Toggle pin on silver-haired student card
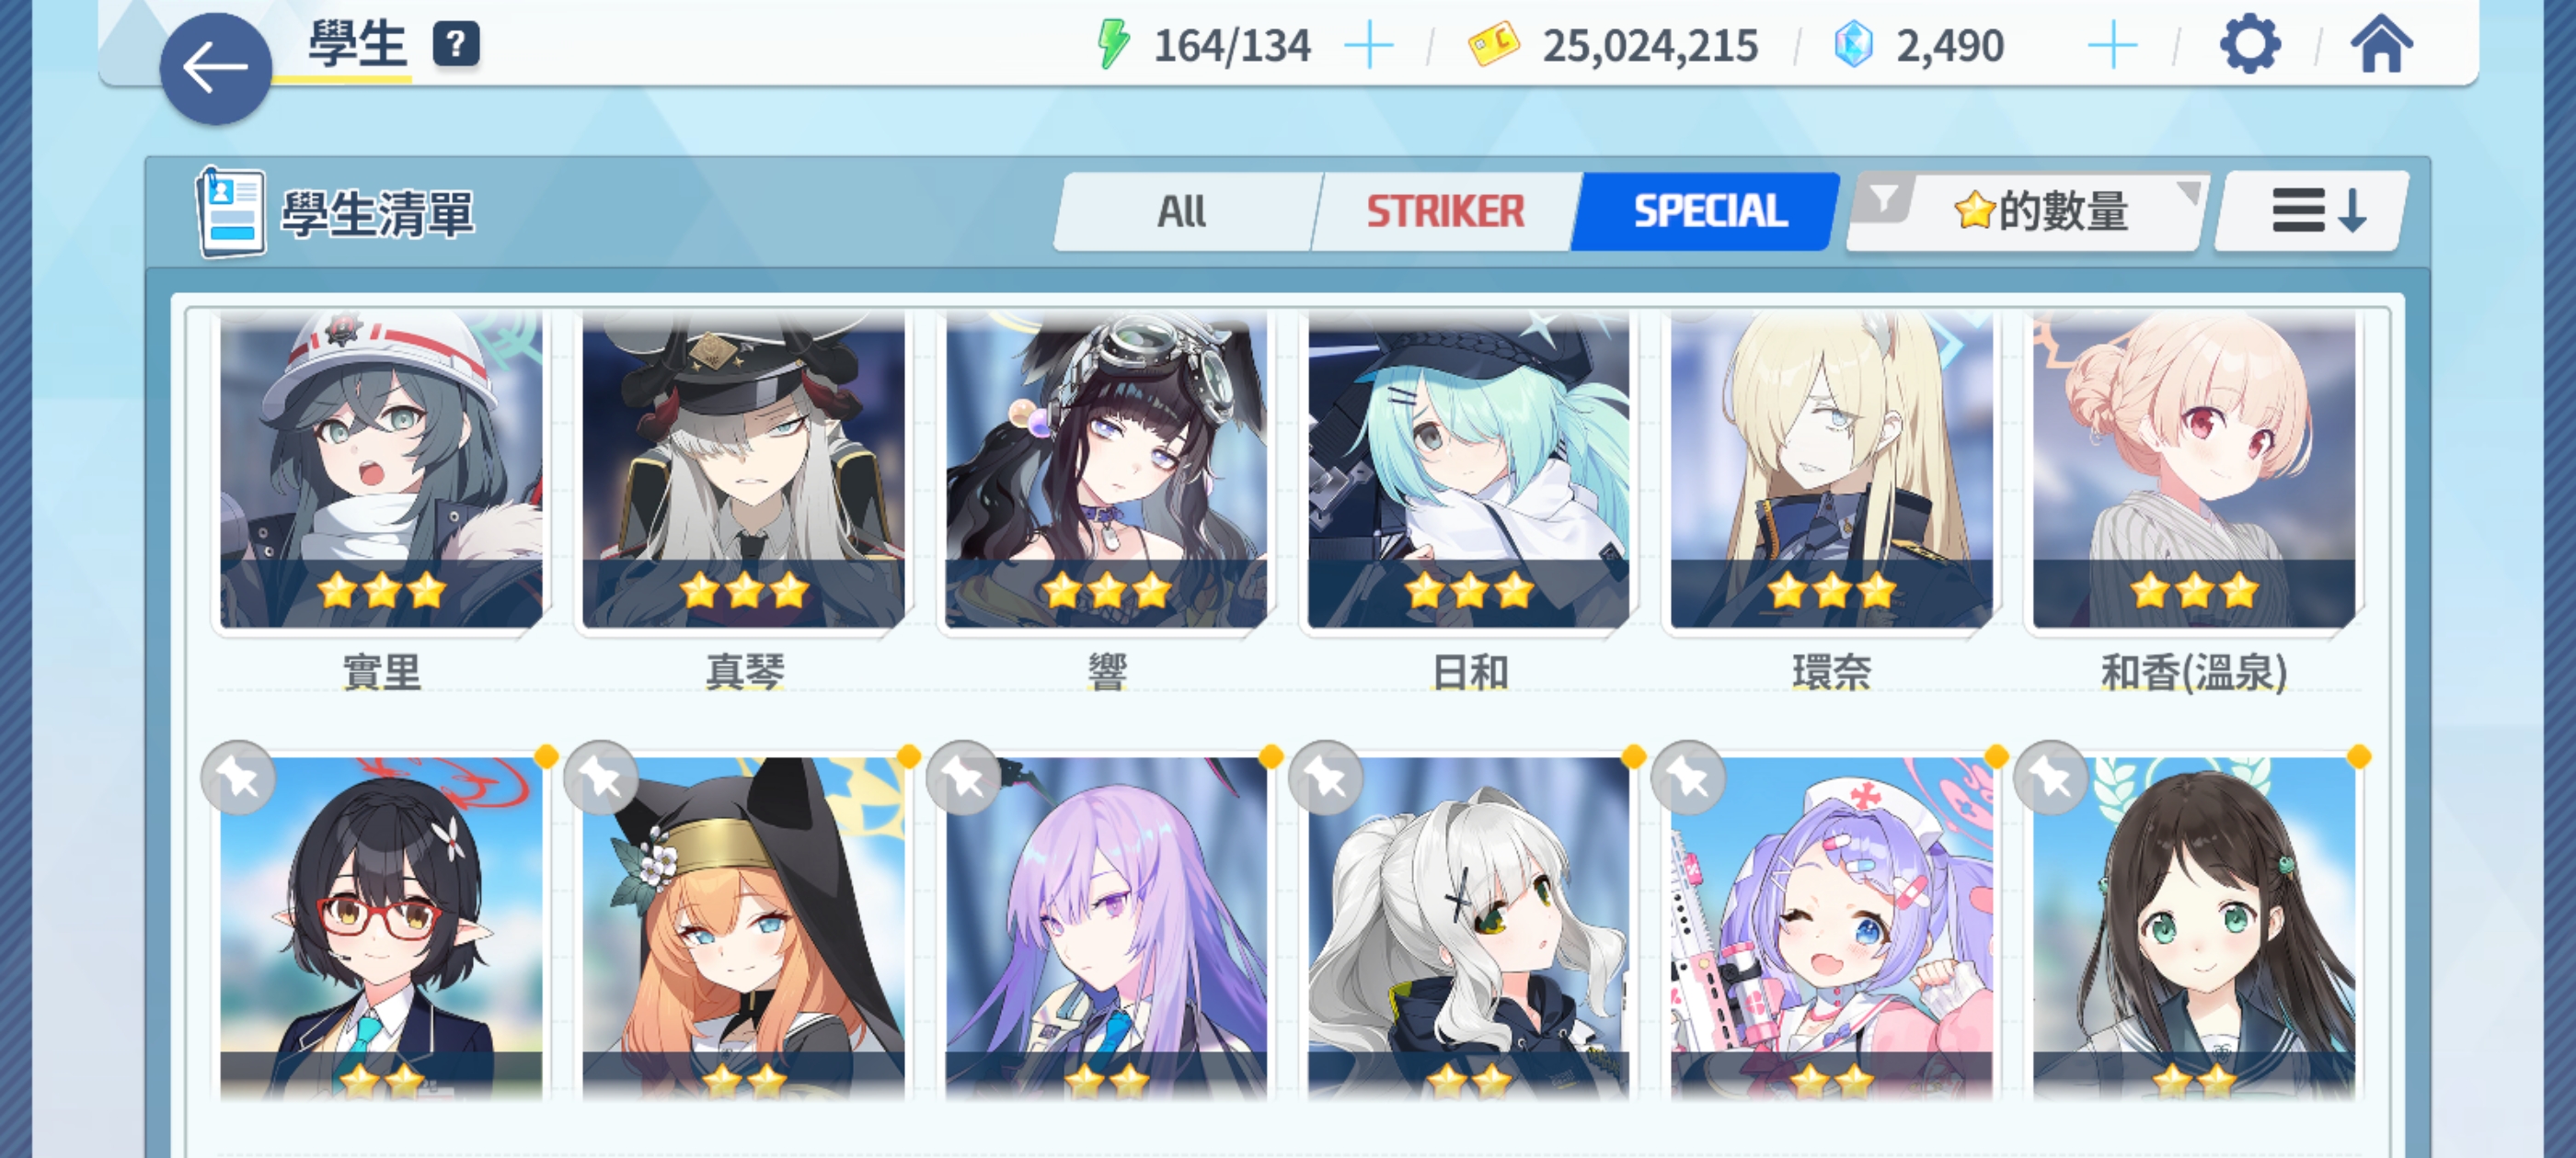This screenshot has height=1158, width=2576. tap(1326, 778)
